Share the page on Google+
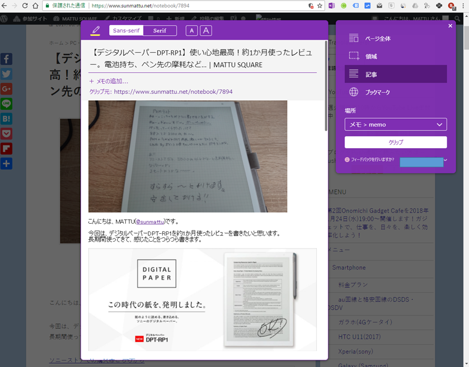Viewport: 469px width, 367px height. [6, 89]
